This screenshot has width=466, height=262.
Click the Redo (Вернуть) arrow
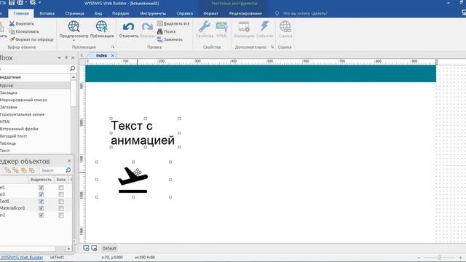tap(147, 27)
